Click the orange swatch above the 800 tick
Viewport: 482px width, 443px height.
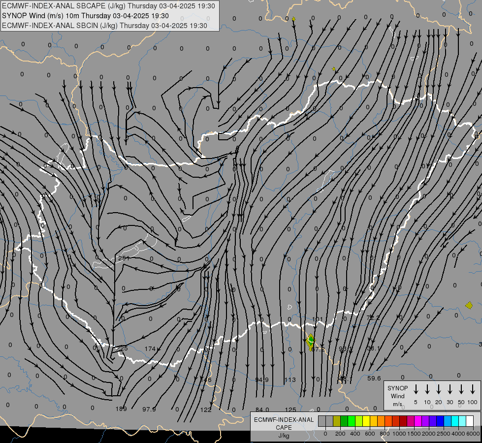[x=381, y=421]
